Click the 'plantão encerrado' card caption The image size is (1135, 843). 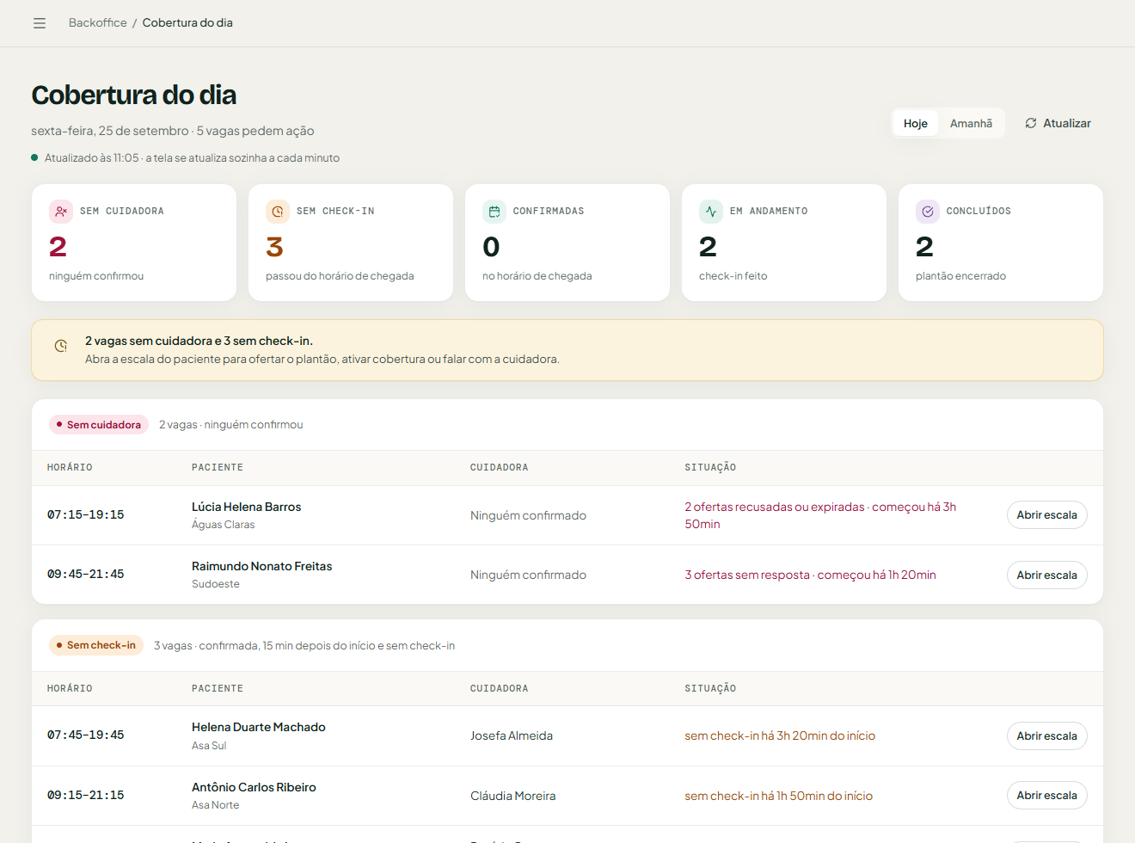[960, 276]
